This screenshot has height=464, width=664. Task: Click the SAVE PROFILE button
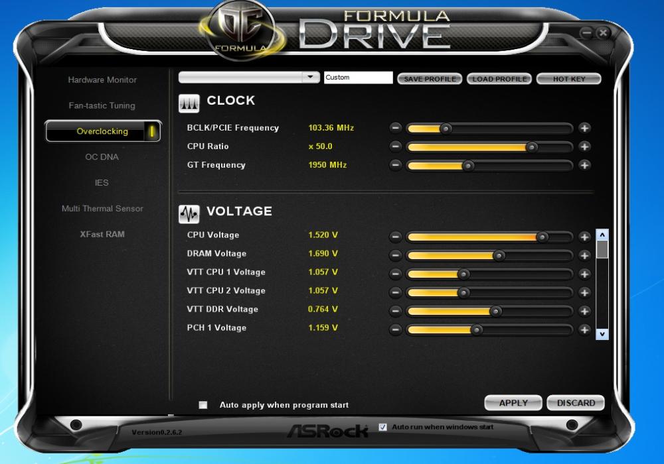point(430,79)
